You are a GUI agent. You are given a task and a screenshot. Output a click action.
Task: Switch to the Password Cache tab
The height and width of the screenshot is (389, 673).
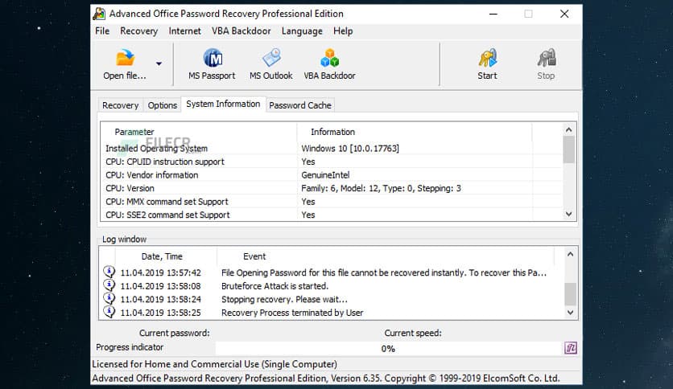pyautogui.click(x=300, y=105)
